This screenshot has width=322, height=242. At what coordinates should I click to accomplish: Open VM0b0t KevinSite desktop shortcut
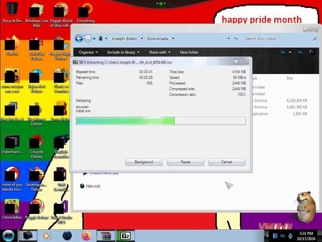pyautogui.click(x=61, y=147)
